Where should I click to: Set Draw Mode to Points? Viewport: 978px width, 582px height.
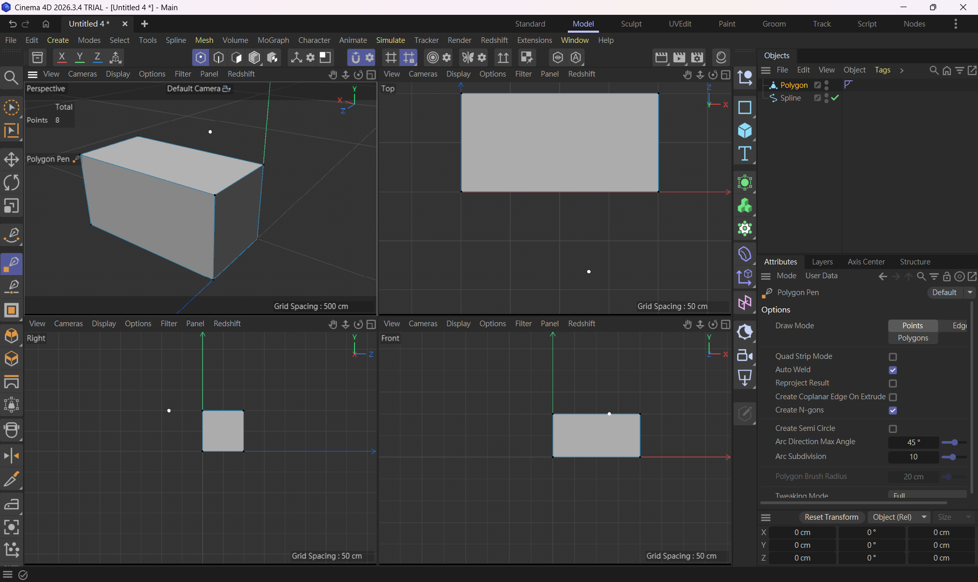(x=912, y=326)
